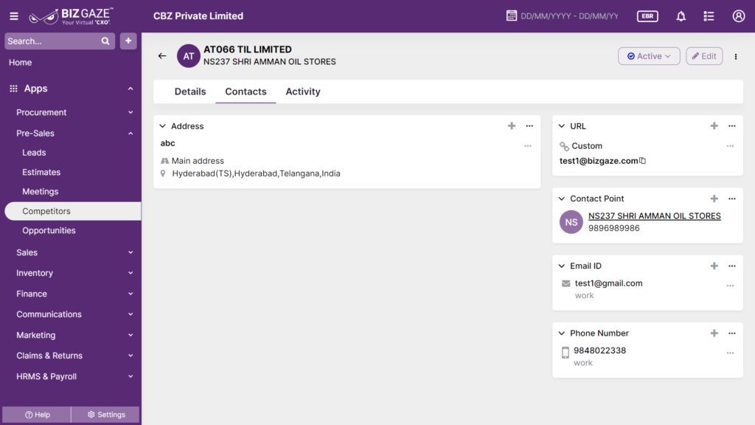
Task: Click the EBR icon in header
Action: coord(647,16)
